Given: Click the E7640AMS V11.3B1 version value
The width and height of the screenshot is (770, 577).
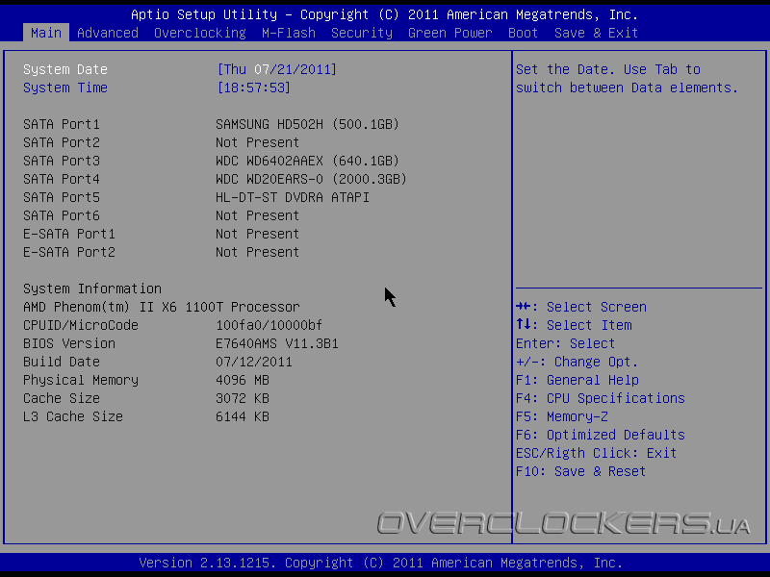Looking at the screenshot, I should 277,343.
